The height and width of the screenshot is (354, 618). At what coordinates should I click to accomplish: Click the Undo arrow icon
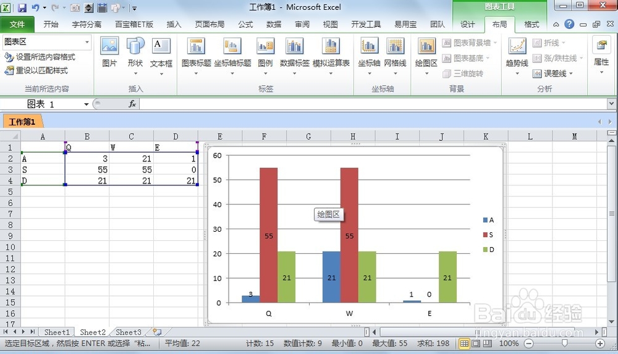pyautogui.click(x=35, y=7)
